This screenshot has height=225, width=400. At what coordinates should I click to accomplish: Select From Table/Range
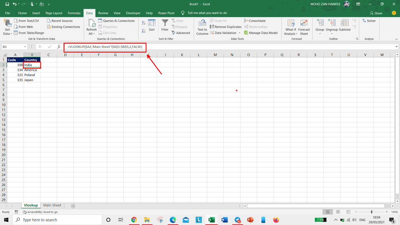point(29,33)
